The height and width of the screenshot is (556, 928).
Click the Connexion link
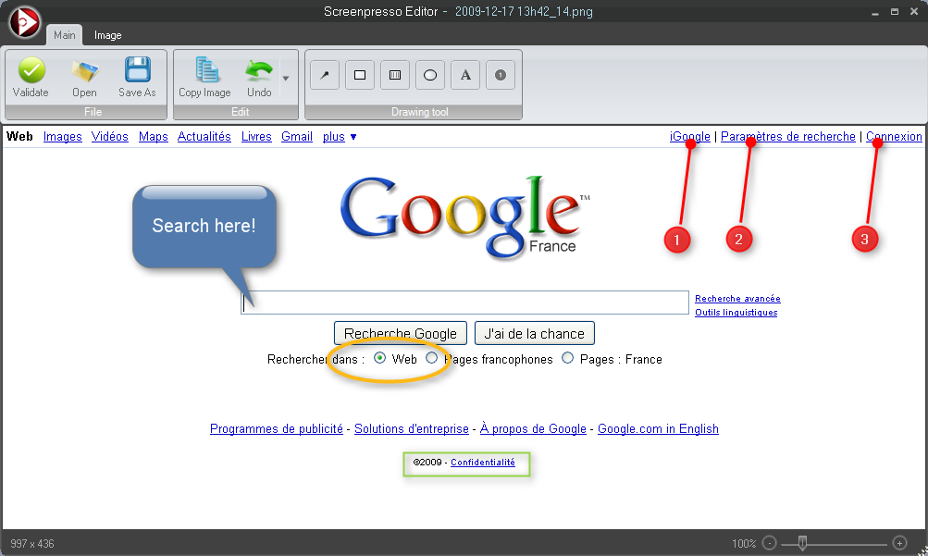point(895,137)
